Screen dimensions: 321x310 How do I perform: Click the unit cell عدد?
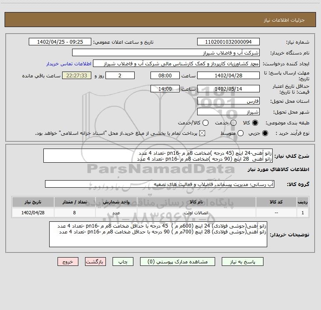116,213
